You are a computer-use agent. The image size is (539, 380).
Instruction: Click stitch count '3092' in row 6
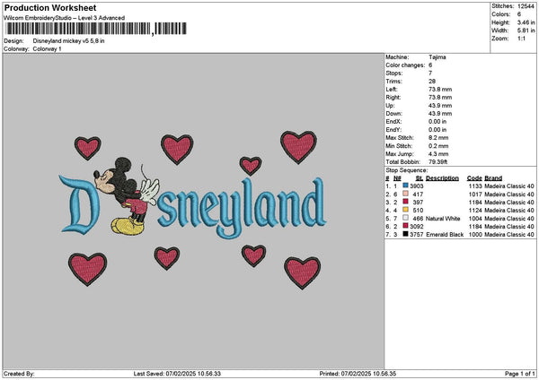pyautogui.click(x=417, y=227)
